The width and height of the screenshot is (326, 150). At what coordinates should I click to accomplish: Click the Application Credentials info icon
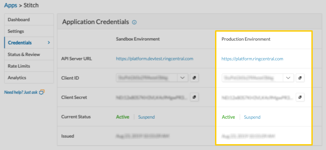tap(134, 22)
